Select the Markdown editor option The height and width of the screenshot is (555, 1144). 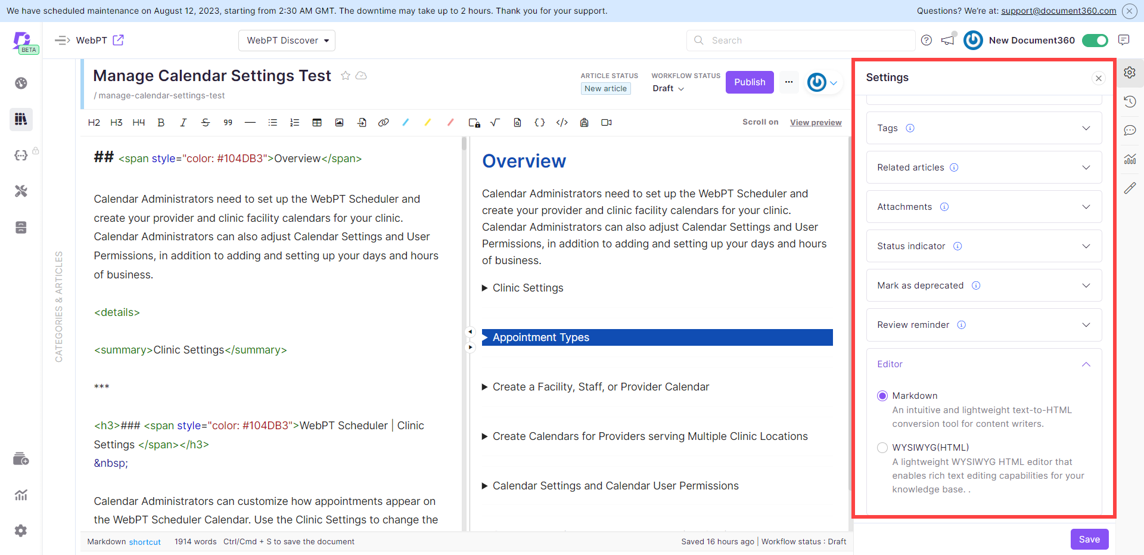click(x=882, y=396)
